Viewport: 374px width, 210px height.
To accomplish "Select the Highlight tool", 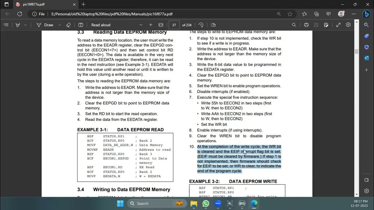I will 18,25.
